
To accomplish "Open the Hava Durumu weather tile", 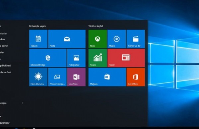I will (x=38, y=77).
